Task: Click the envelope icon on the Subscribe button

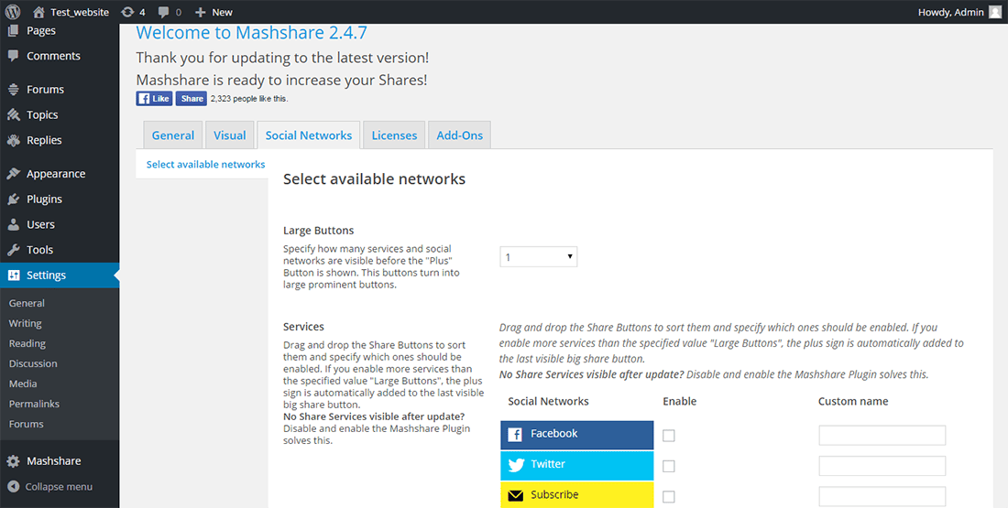Action: [516, 496]
